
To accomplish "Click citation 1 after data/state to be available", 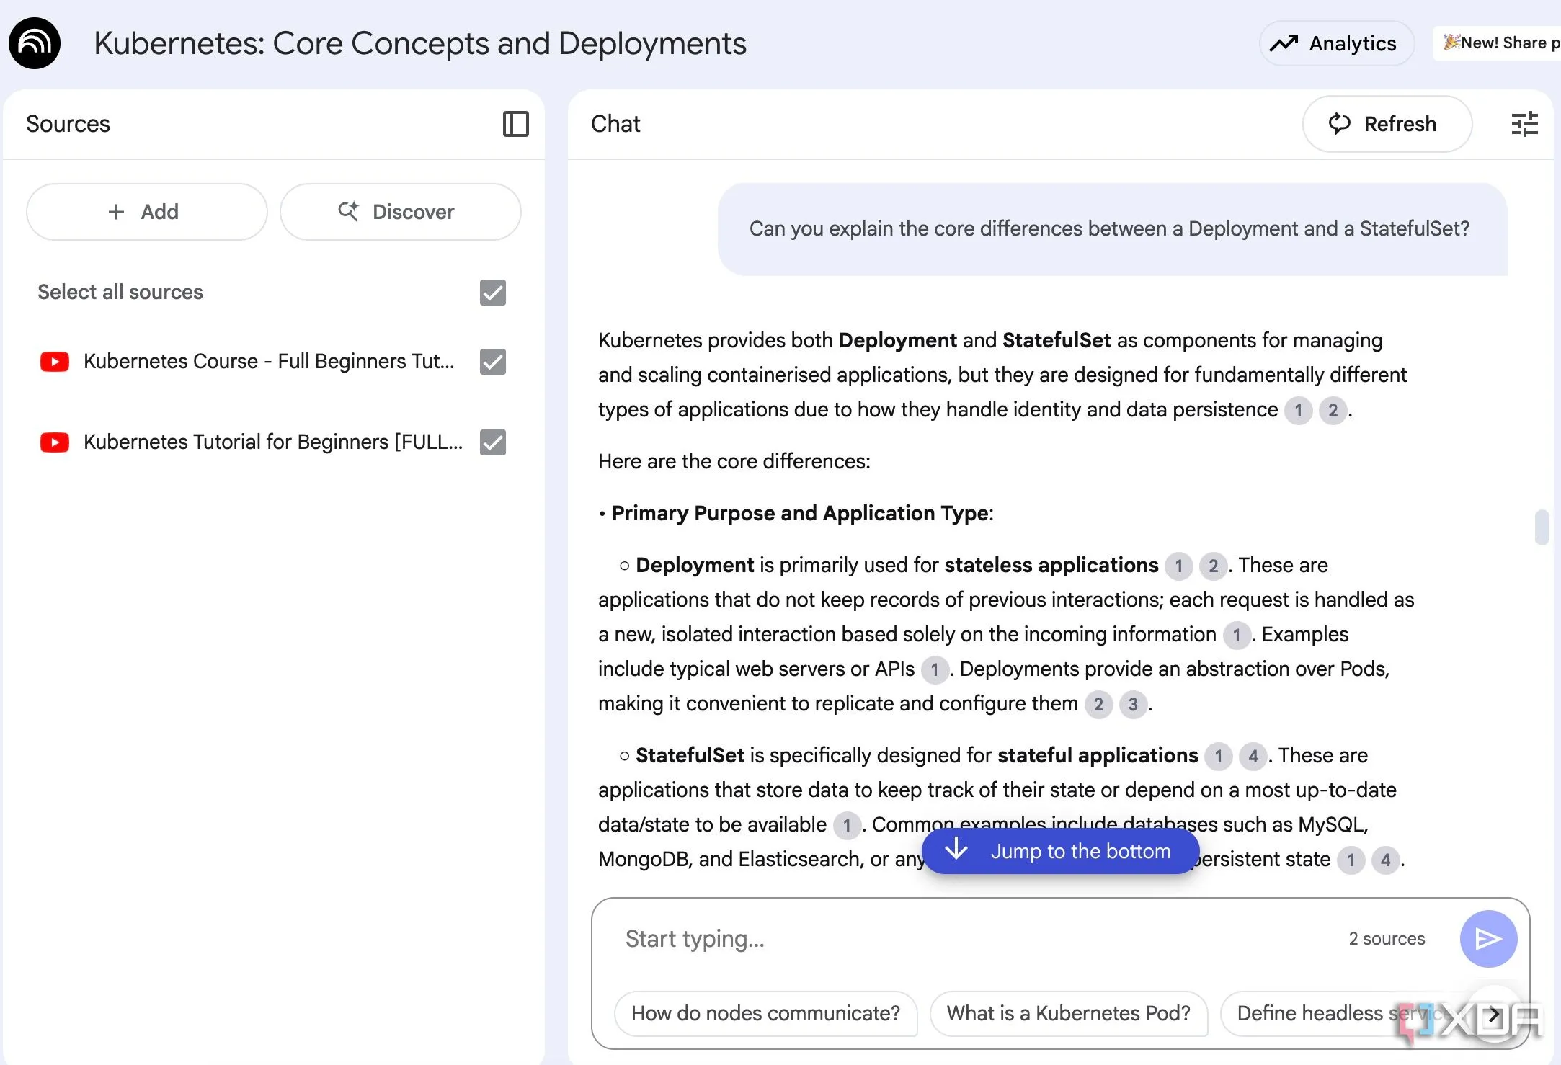I will click(848, 826).
